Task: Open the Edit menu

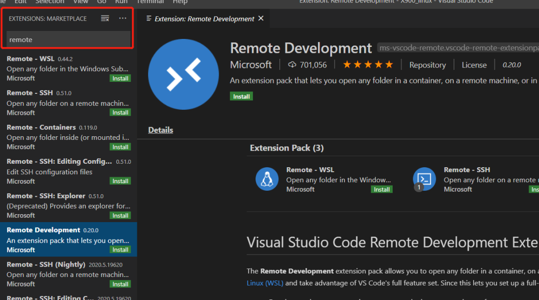Action: [20, 1]
